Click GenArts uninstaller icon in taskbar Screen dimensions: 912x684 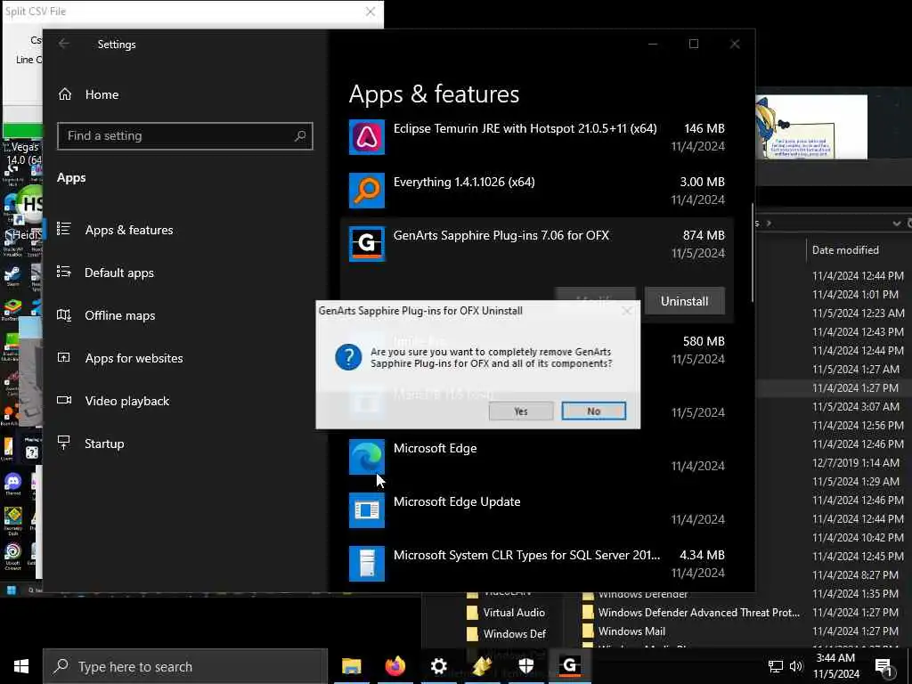pos(569,666)
